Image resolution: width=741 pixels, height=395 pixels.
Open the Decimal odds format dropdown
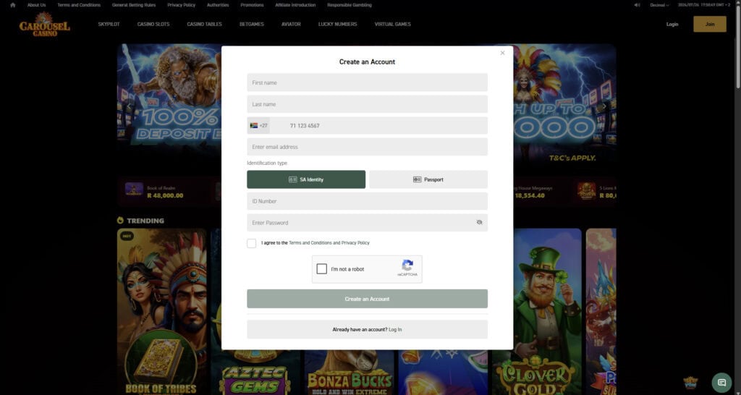click(659, 5)
